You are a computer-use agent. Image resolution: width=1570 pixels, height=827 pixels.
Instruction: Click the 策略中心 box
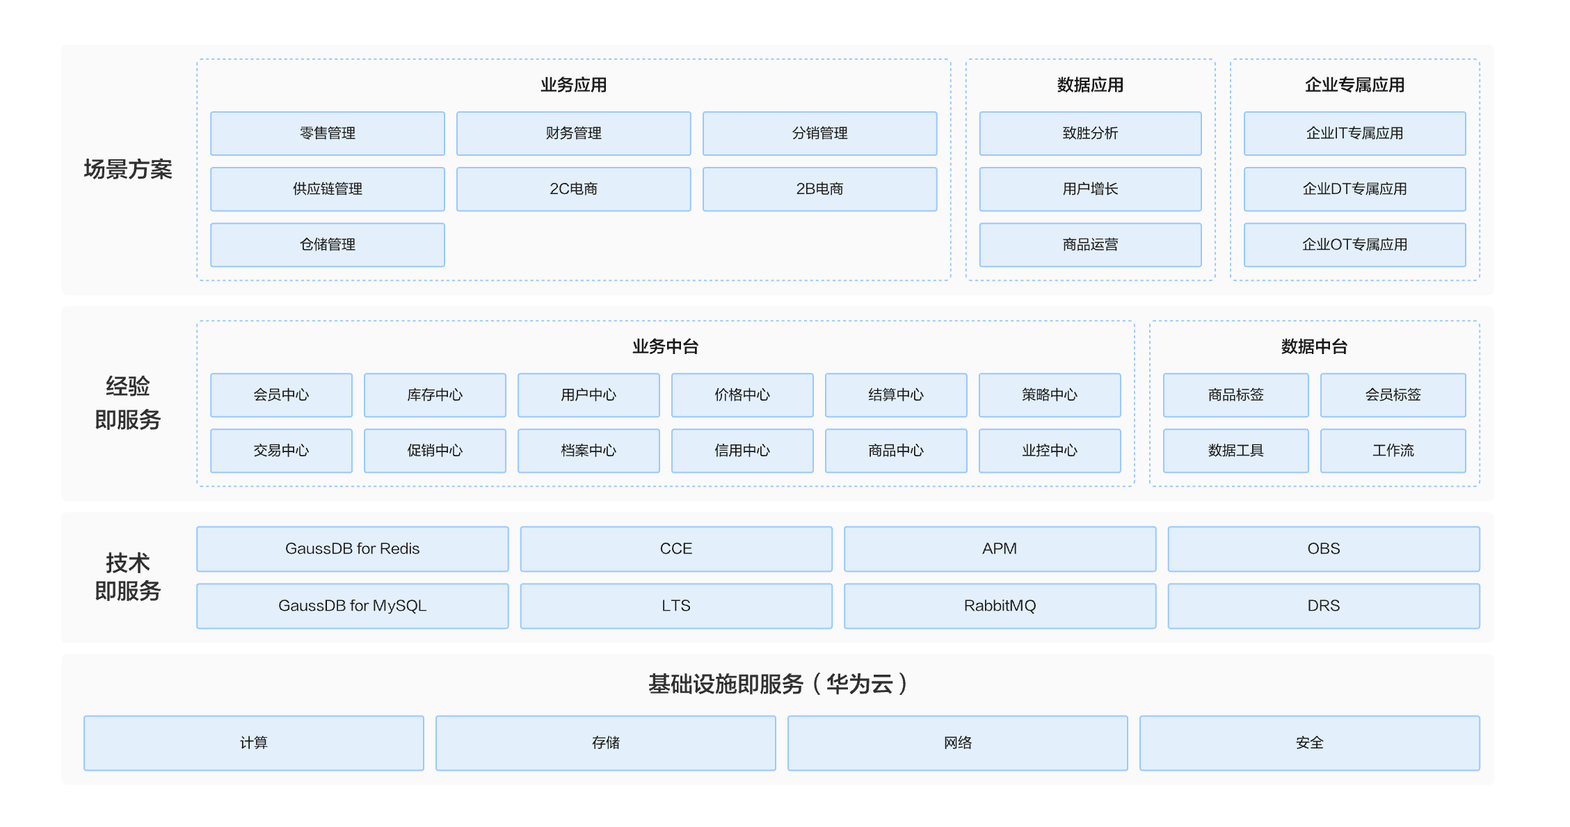click(x=1049, y=394)
